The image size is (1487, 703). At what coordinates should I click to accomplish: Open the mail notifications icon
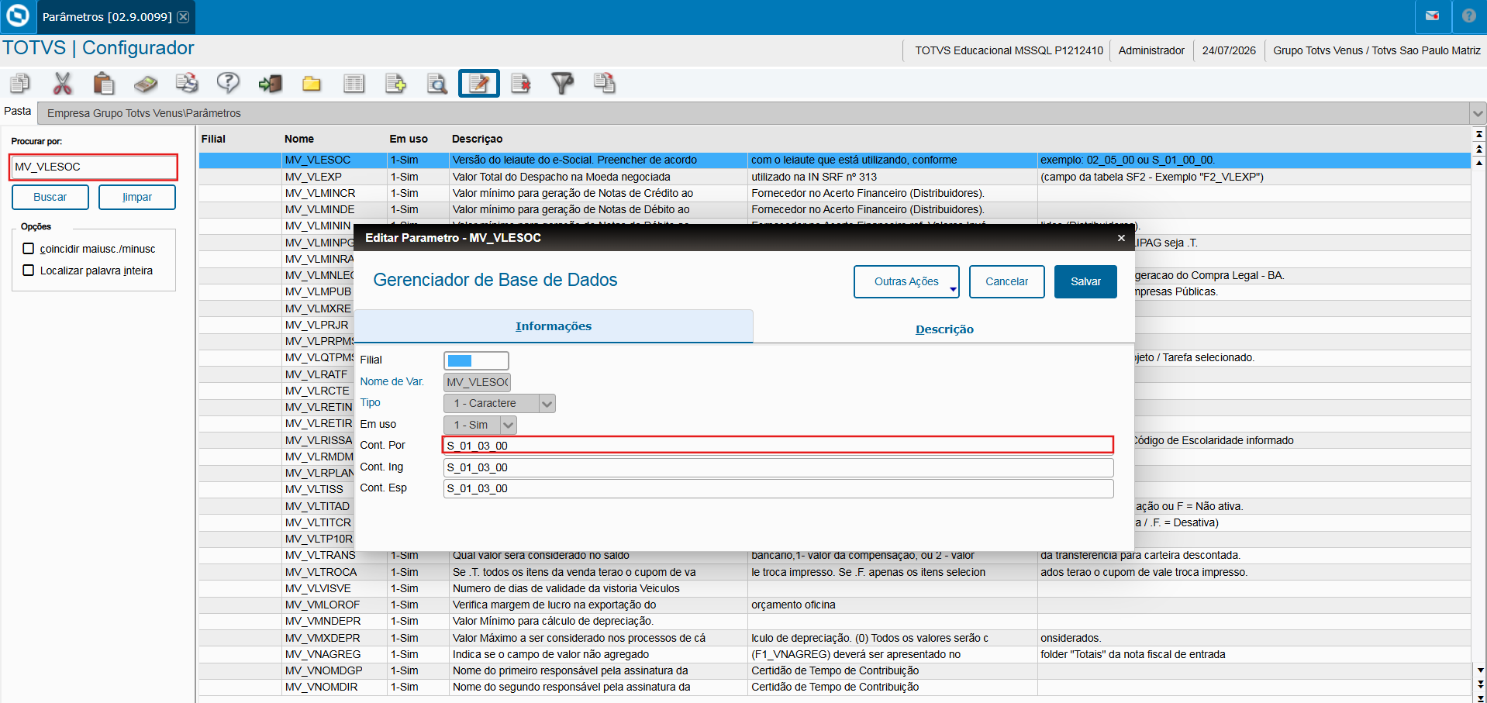point(1433,16)
